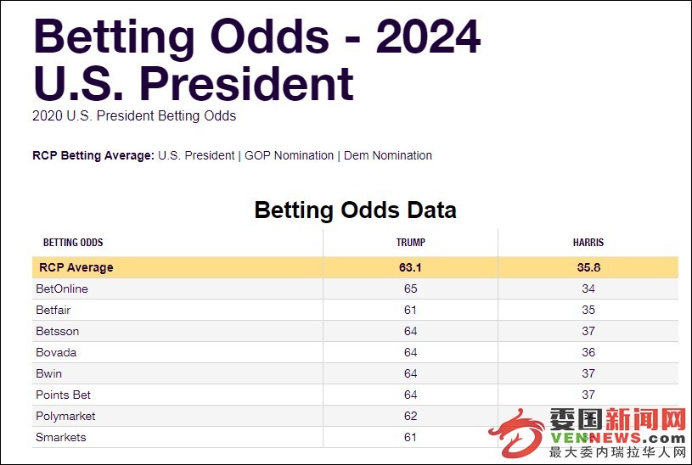Select the Betsson row label
This screenshot has width=692, height=465.
(x=58, y=331)
